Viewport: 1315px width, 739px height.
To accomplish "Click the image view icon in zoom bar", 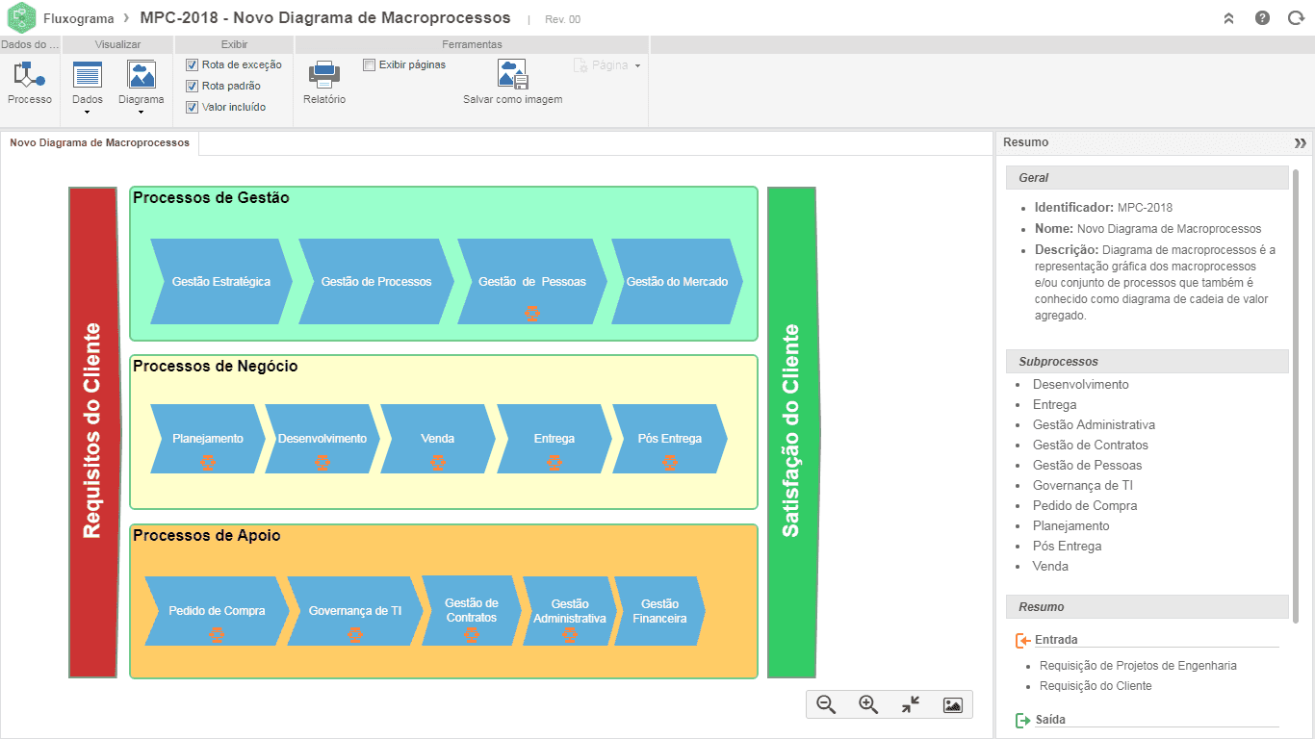I will point(953,704).
